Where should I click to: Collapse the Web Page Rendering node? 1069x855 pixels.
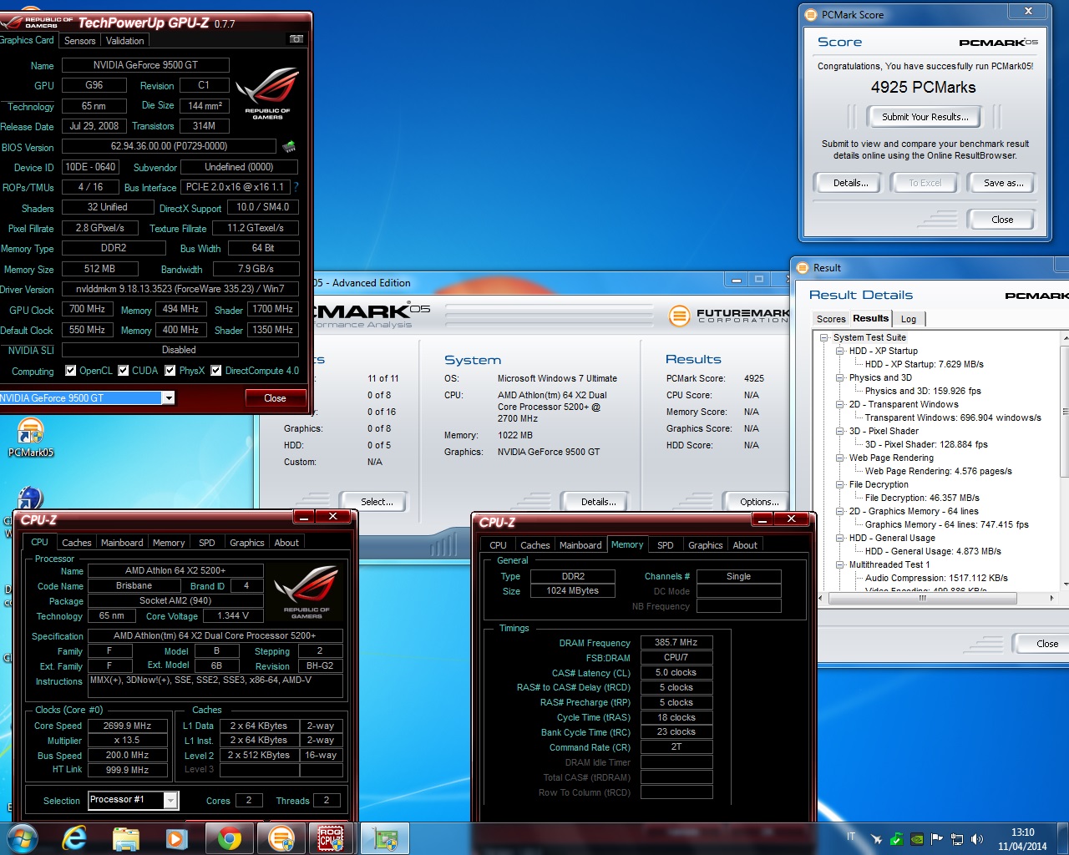click(x=840, y=458)
